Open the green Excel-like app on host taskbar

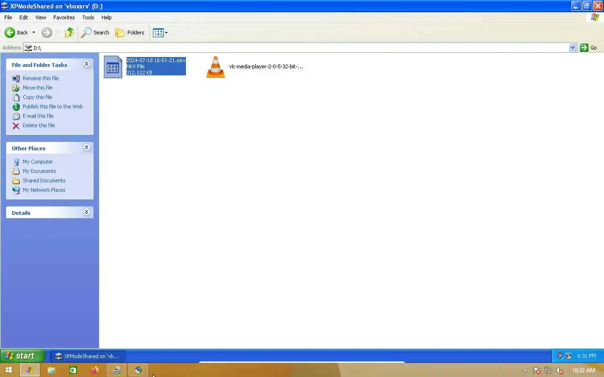(x=73, y=370)
